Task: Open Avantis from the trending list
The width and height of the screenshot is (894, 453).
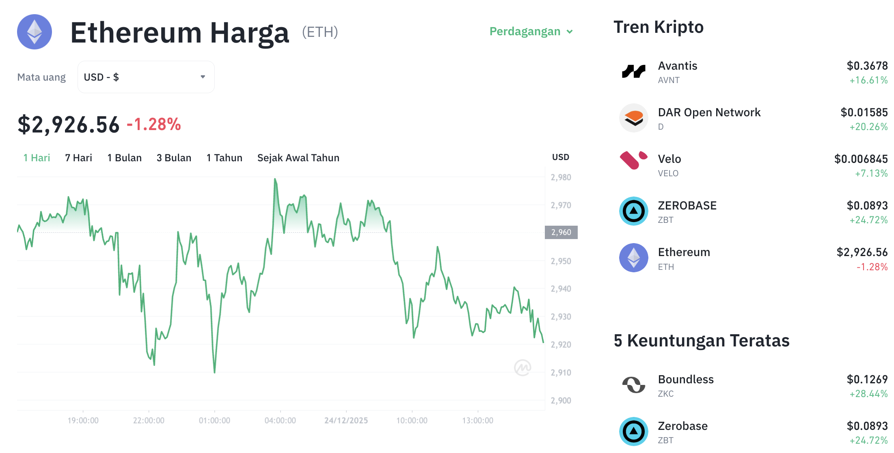Action: (677, 66)
